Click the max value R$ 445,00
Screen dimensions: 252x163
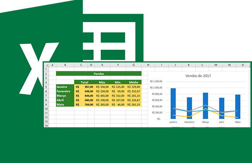click(x=102, y=96)
